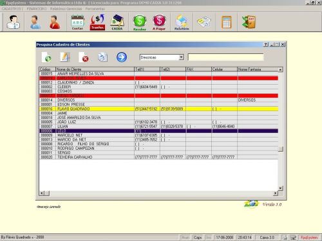This screenshot has width=322, height=241.
Task: Select the yellow FLAVIO QUADRADO row
Action: coord(159,109)
